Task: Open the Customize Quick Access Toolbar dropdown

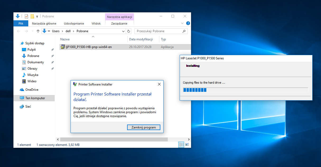Action: (x=37, y=17)
